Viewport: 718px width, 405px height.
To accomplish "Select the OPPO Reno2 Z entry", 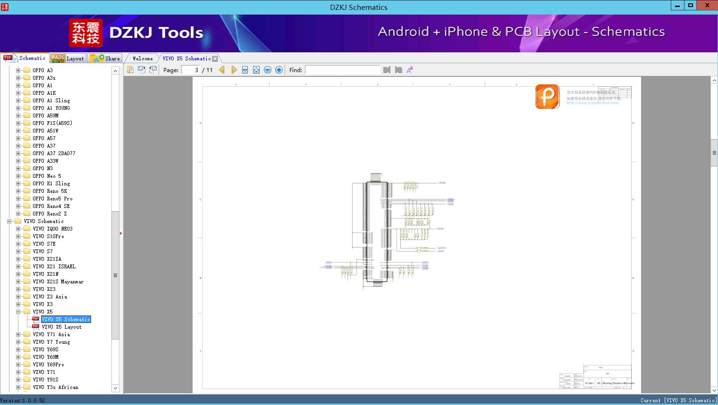I will (50, 214).
